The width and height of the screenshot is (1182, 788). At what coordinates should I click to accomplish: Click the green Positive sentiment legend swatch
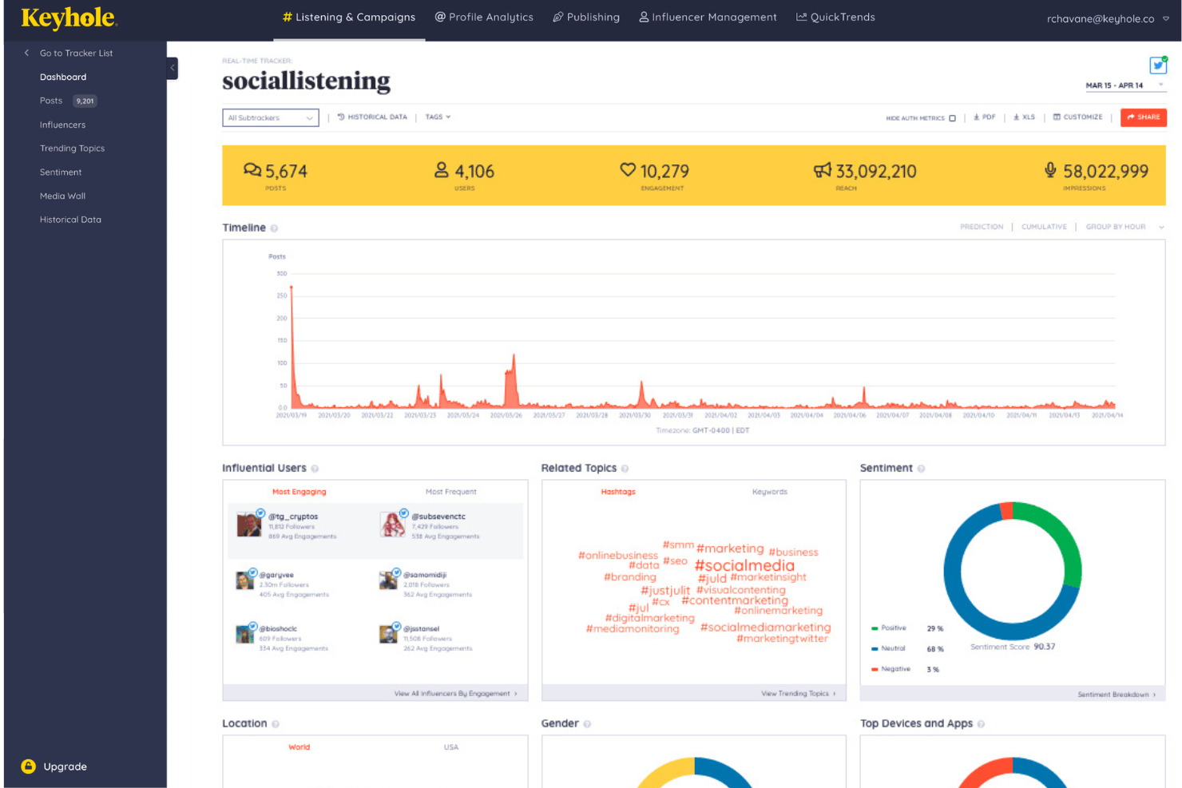875,628
